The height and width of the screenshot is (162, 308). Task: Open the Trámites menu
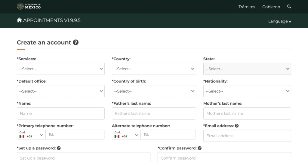(247, 7)
